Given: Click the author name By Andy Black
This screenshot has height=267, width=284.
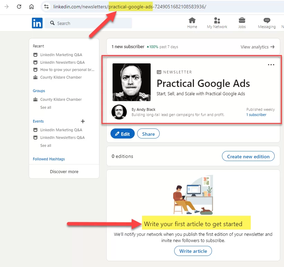Looking at the screenshot, I should [x=143, y=109].
